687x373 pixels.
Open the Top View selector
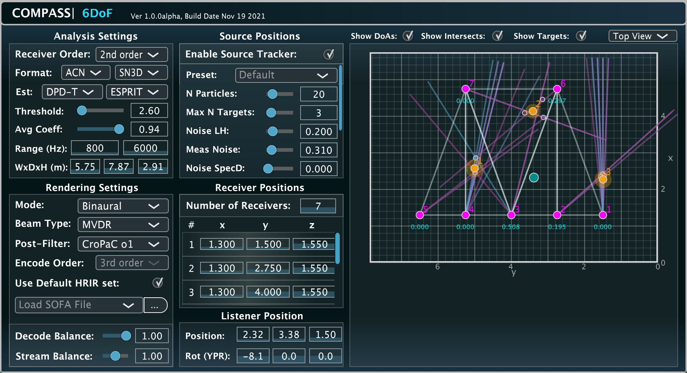642,36
